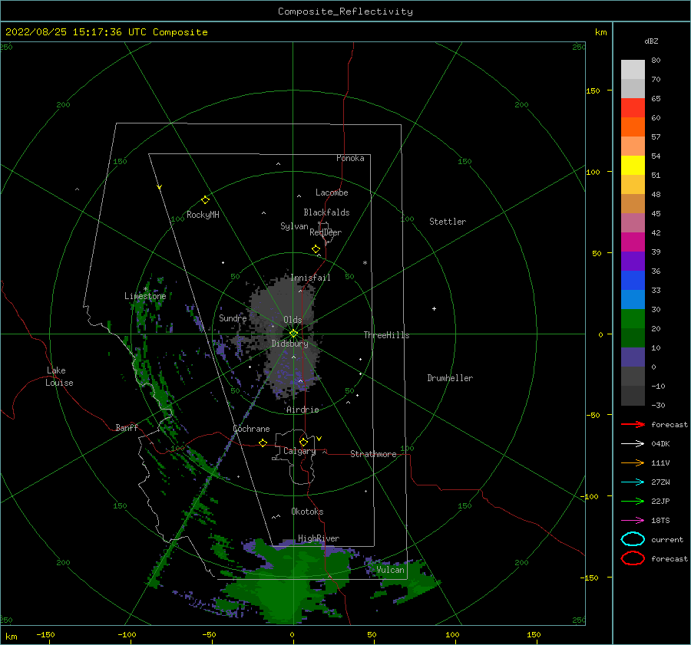Click the red forecast ellipse in the legend
This screenshot has width=691, height=645.
tap(633, 558)
